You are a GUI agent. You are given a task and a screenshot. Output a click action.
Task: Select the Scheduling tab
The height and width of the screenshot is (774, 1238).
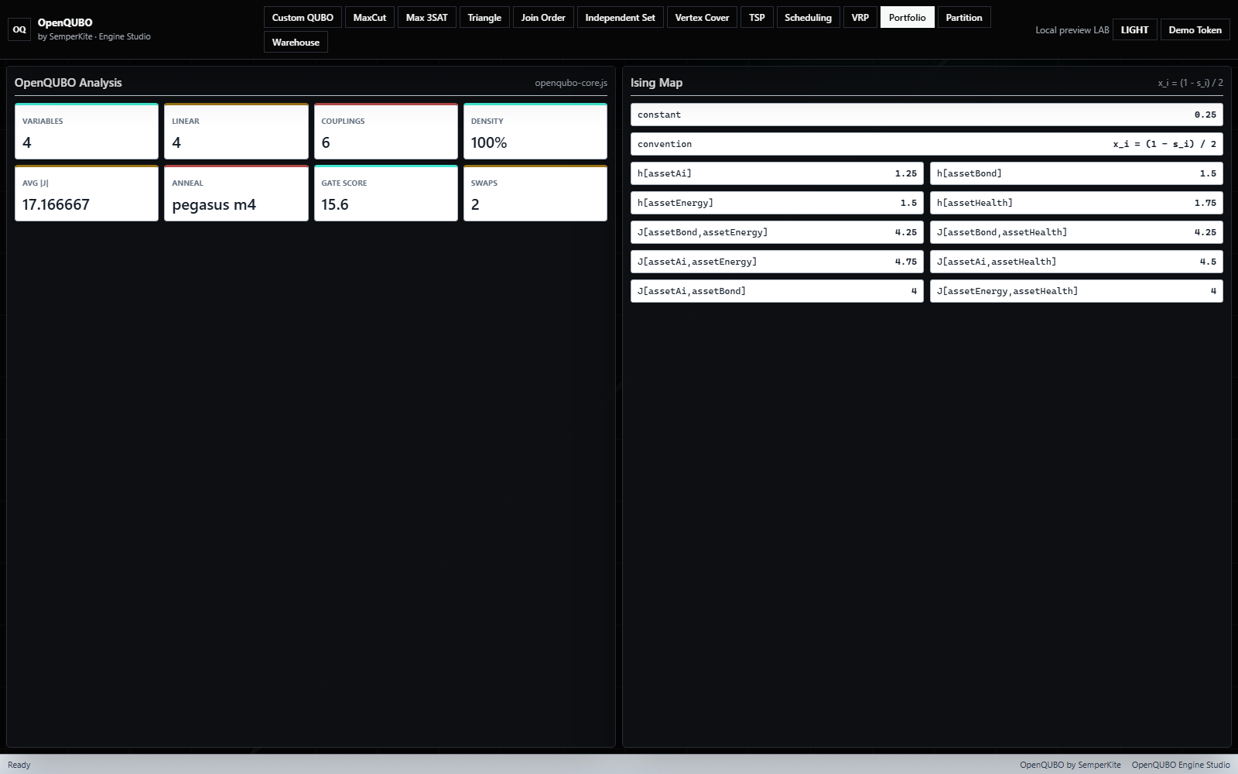pyautogui.click(x=808, y=17)
